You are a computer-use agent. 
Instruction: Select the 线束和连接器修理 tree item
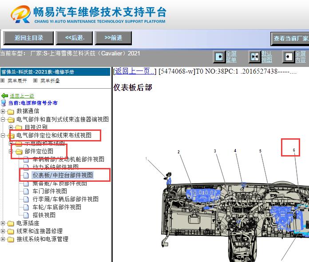[40, 231]
